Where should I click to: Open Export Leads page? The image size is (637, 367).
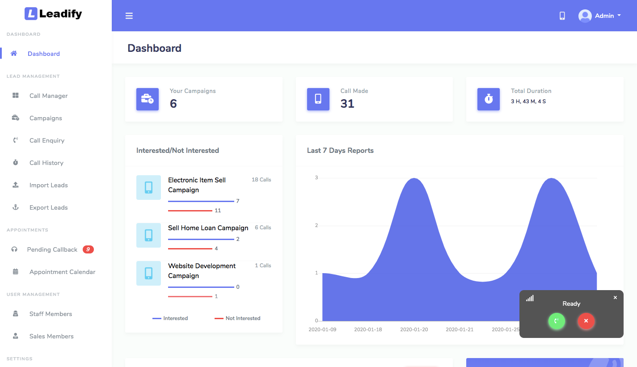point(49,207)
